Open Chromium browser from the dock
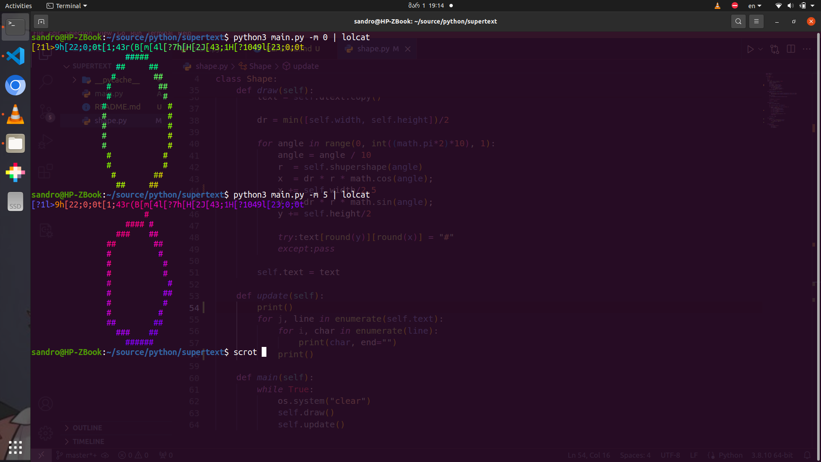The height and width of the screenshot is (462, 821). [x=15, y=85]
